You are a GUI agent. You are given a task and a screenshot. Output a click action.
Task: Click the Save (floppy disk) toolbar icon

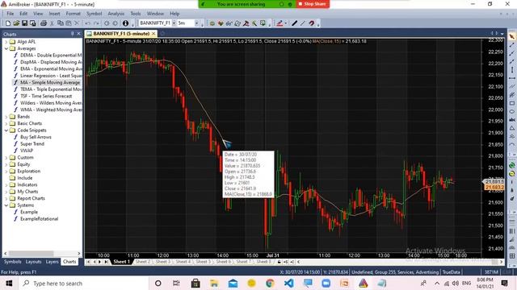(24, 23)
